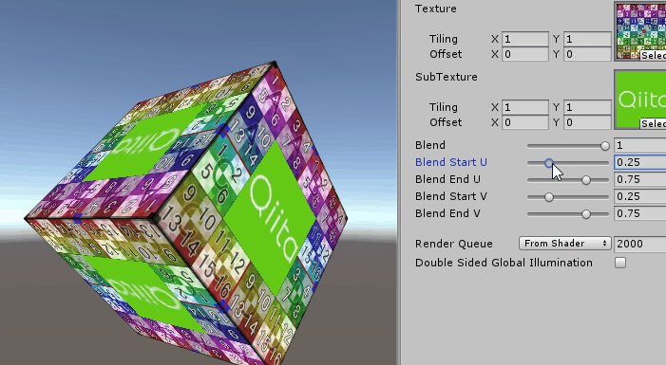The height and width of the screenshot is (365, 666).
Task: Click the Render Queue label
Action: (453, 244)
